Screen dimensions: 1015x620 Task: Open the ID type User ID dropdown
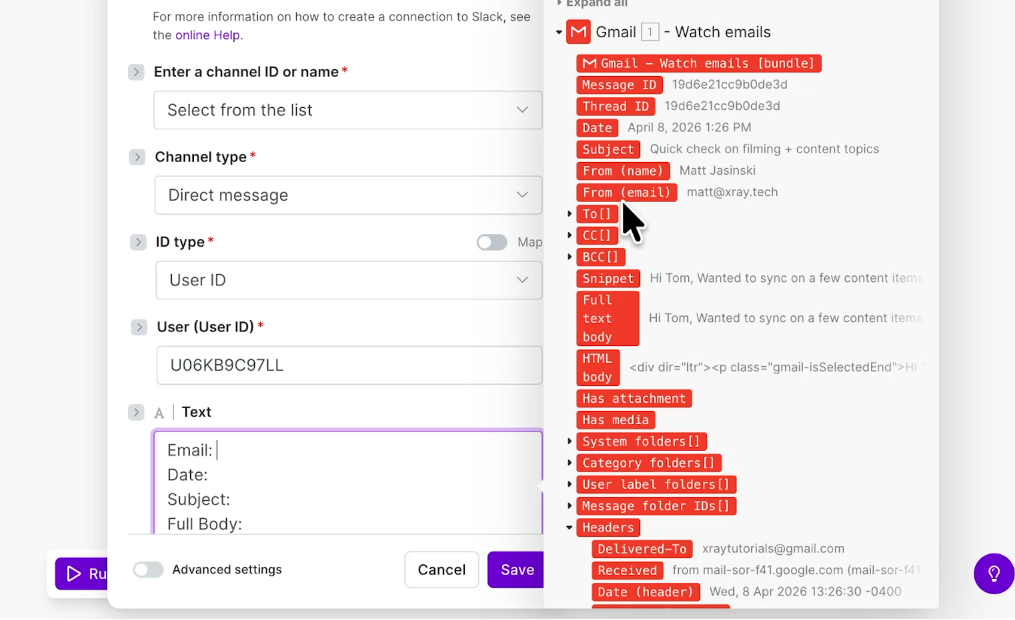coord(349,280)
